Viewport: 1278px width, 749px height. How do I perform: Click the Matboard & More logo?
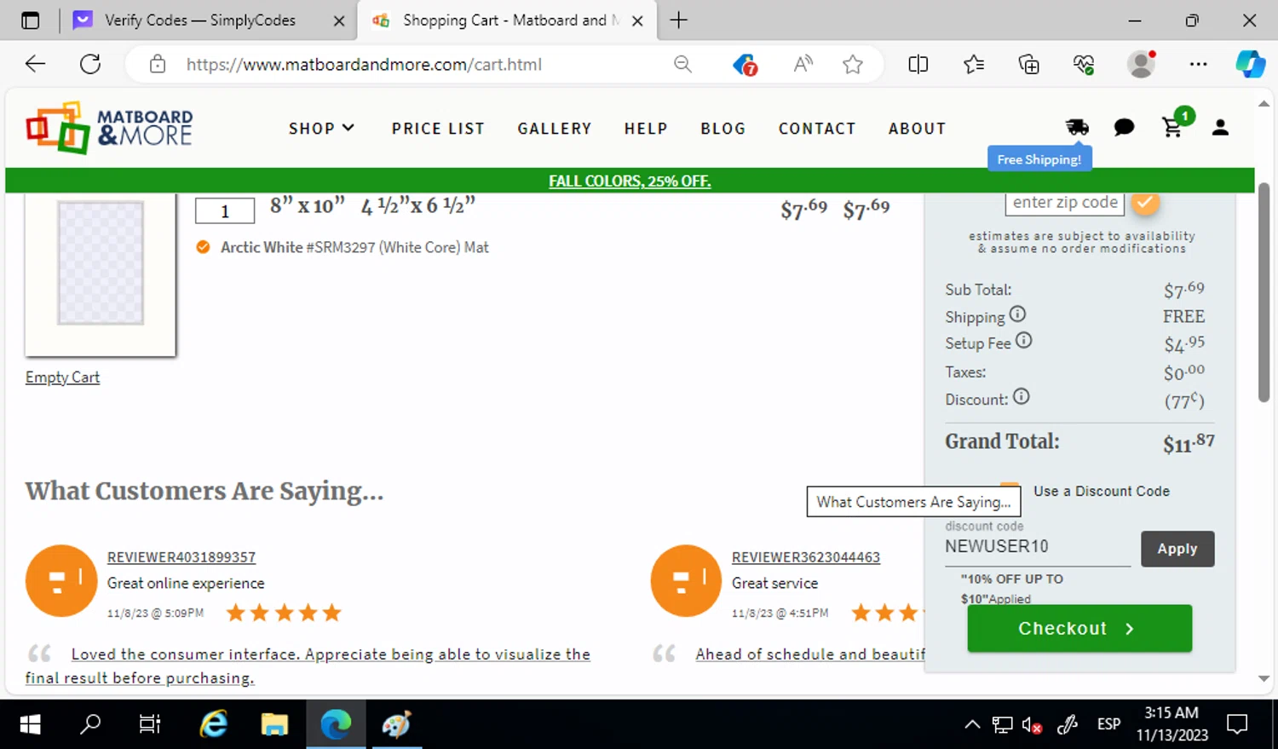click(x=109, y=128)
